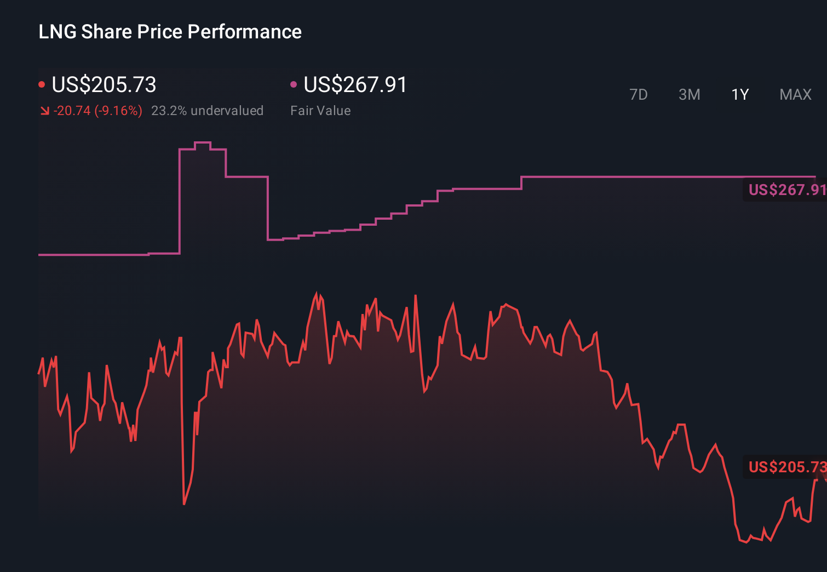Click the chart title LNG Share Price Performance

(169, 32)
